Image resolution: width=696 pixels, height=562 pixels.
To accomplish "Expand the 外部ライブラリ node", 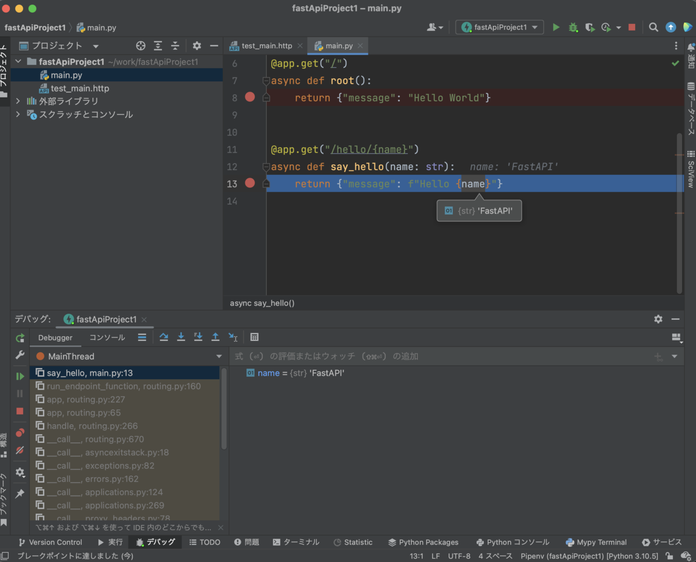I will pyautogui.click(x=17, y=101).
